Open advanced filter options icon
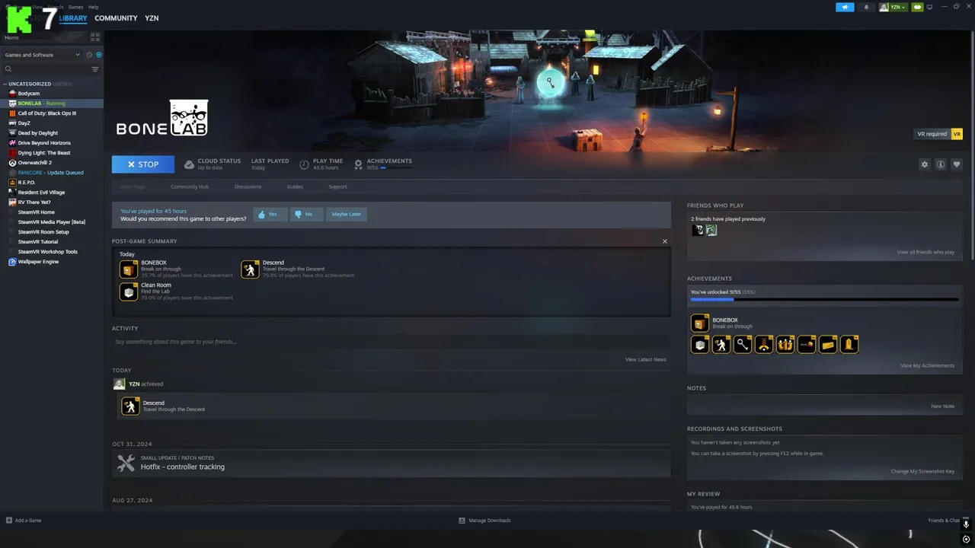This screenshot has height=548, width=975. click(95, 69)
